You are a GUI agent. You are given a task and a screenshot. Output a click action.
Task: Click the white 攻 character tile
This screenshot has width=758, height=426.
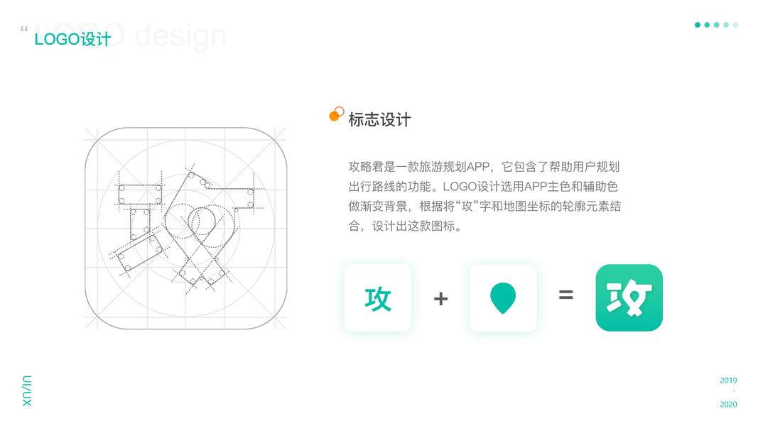tap(377, 298)
